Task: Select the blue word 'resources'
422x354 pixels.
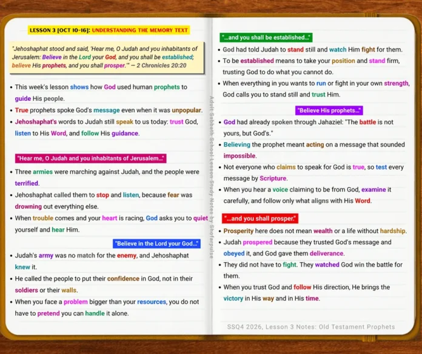Action: coord(152,302)
